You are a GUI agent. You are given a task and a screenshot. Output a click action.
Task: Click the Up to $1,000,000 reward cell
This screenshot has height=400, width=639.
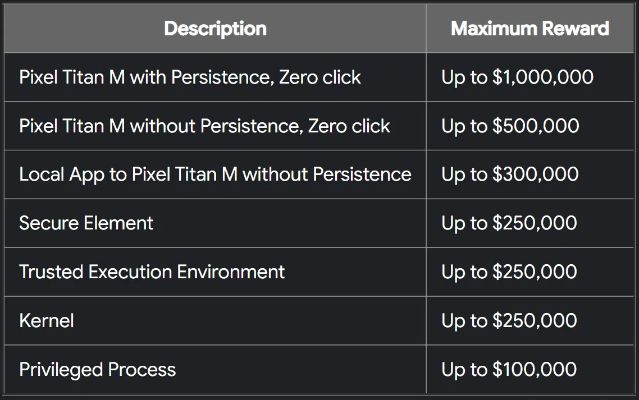tap(517, 77)
